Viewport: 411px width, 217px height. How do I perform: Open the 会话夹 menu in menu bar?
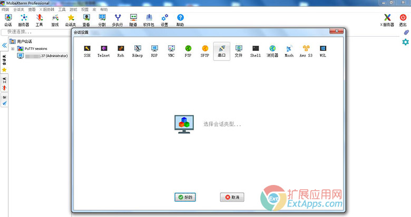coord(18,9)
